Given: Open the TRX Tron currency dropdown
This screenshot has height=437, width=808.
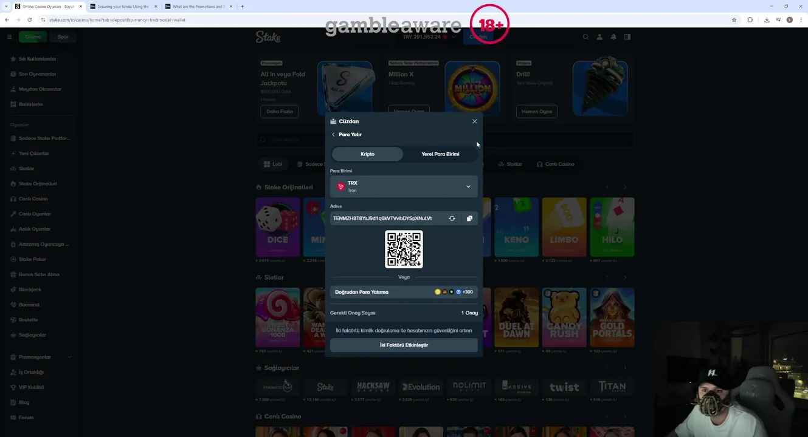Looking at the screenshot, I should (404, 186).
